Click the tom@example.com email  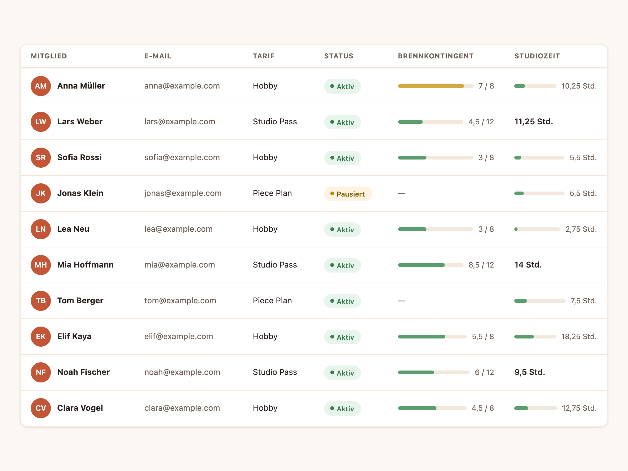point(180,301)
